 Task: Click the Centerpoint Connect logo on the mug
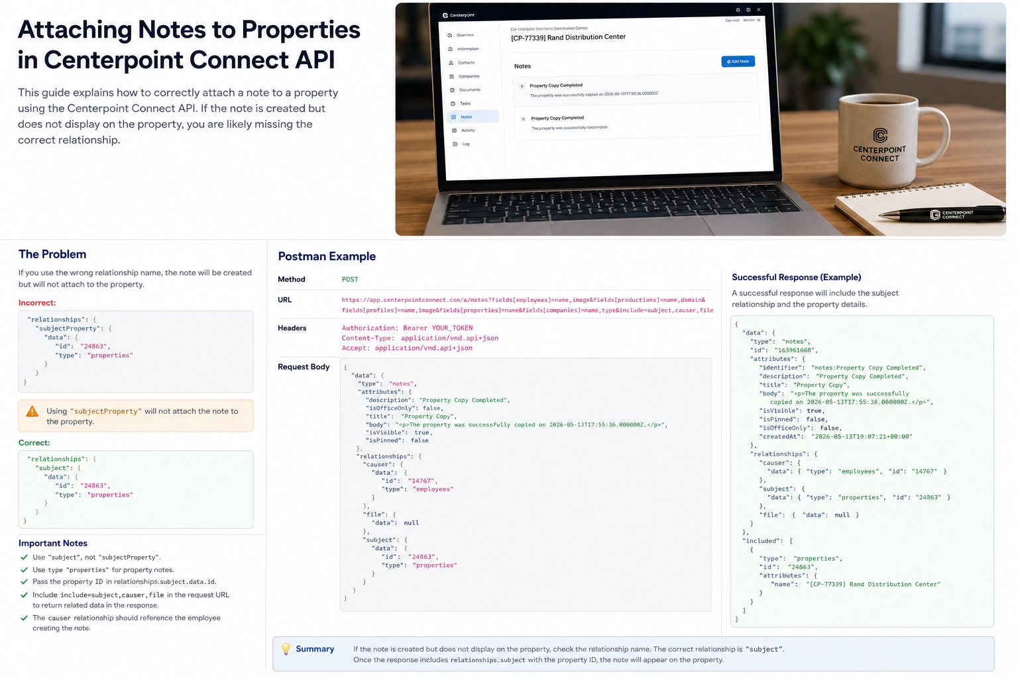[x=879, y=145]
